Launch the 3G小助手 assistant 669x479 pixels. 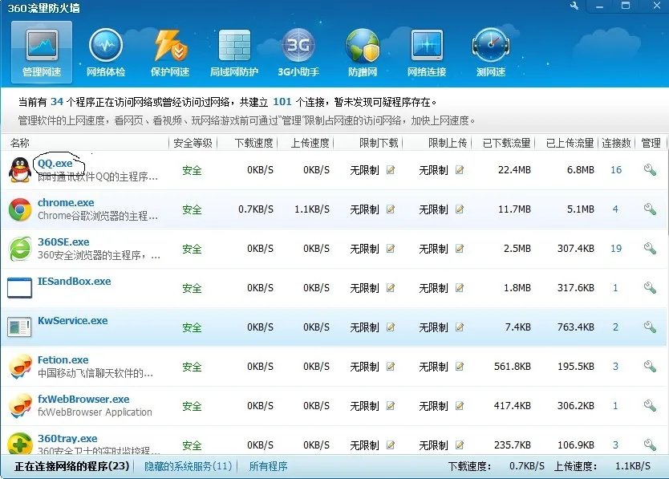298,51
